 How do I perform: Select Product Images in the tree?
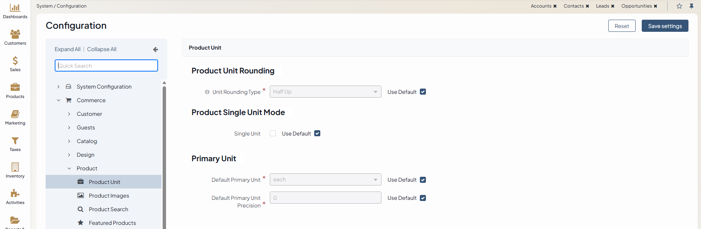(109, 196)
